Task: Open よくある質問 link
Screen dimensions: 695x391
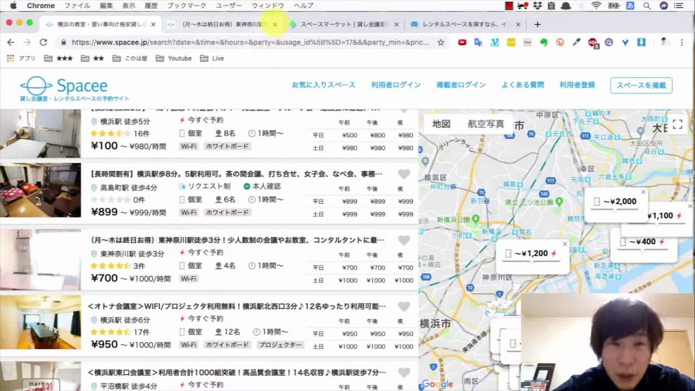Action: point(523,85)
